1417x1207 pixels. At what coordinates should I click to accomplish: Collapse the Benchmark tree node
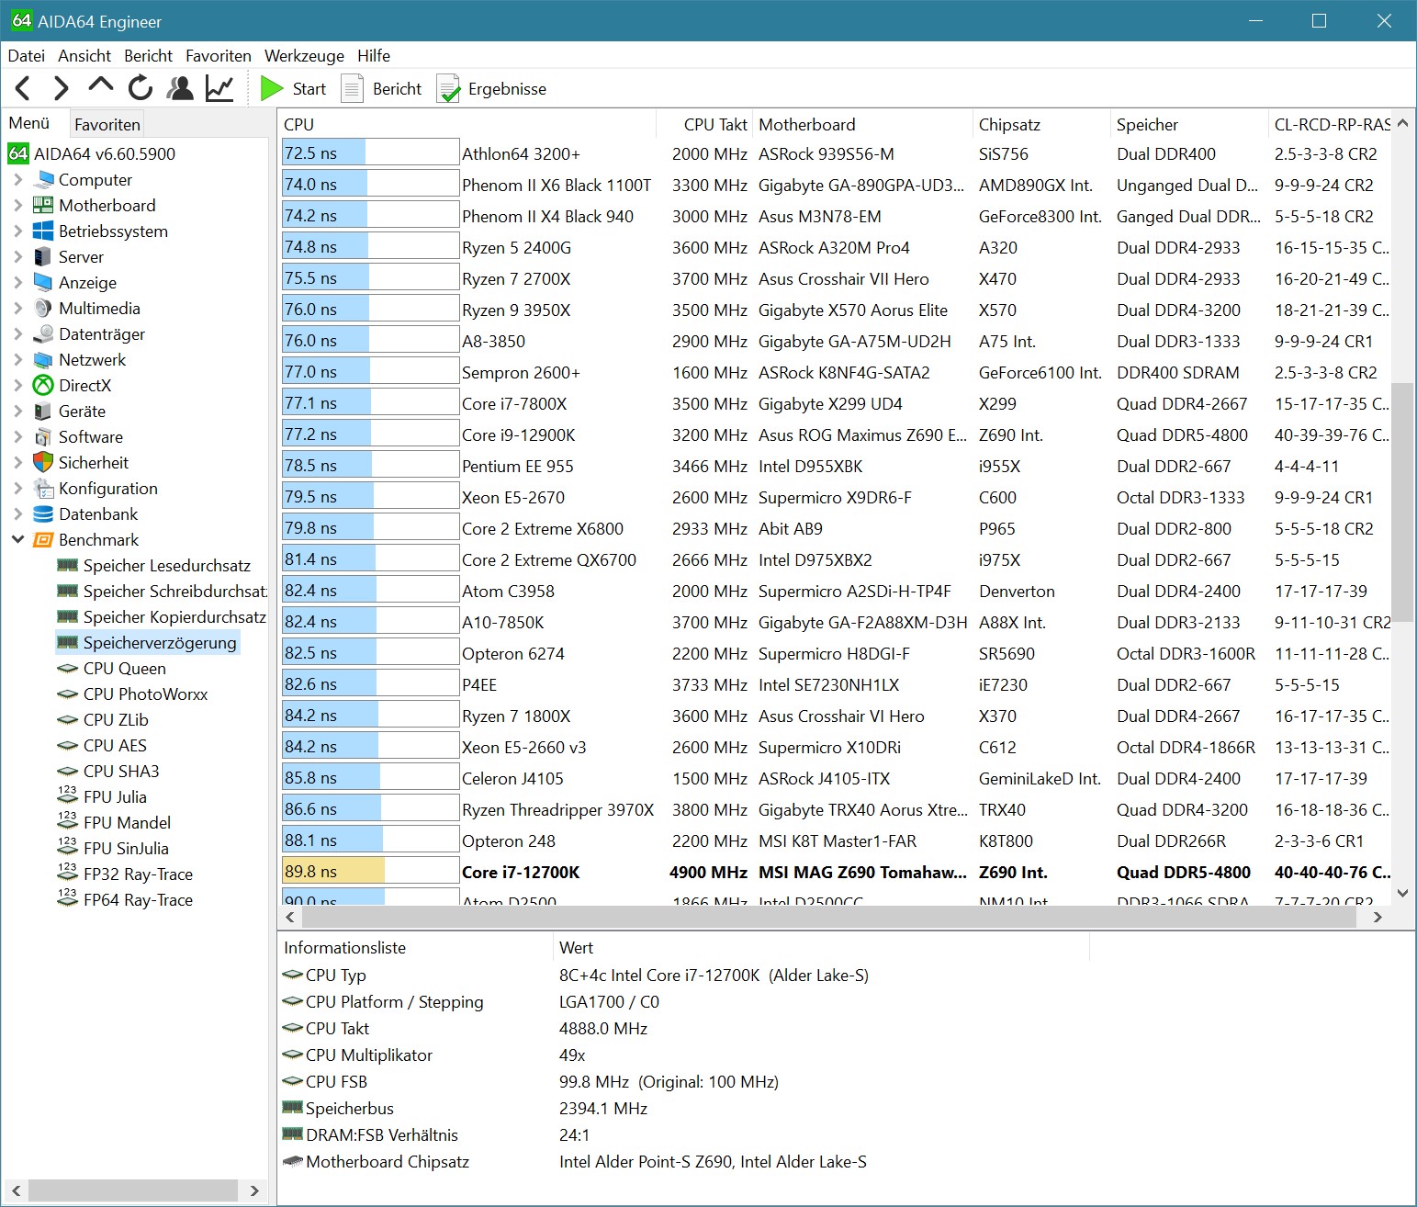coord(17,540)
